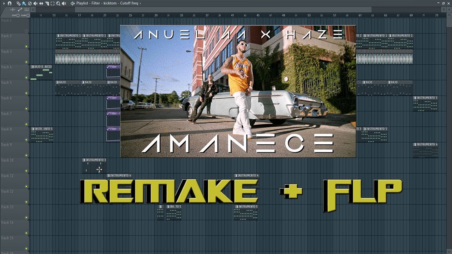Screen dimensions: 452x254
Task: Open clip menu of INSTRUMENTO 5 on Track 6
Action: click(x=415, y=98)
